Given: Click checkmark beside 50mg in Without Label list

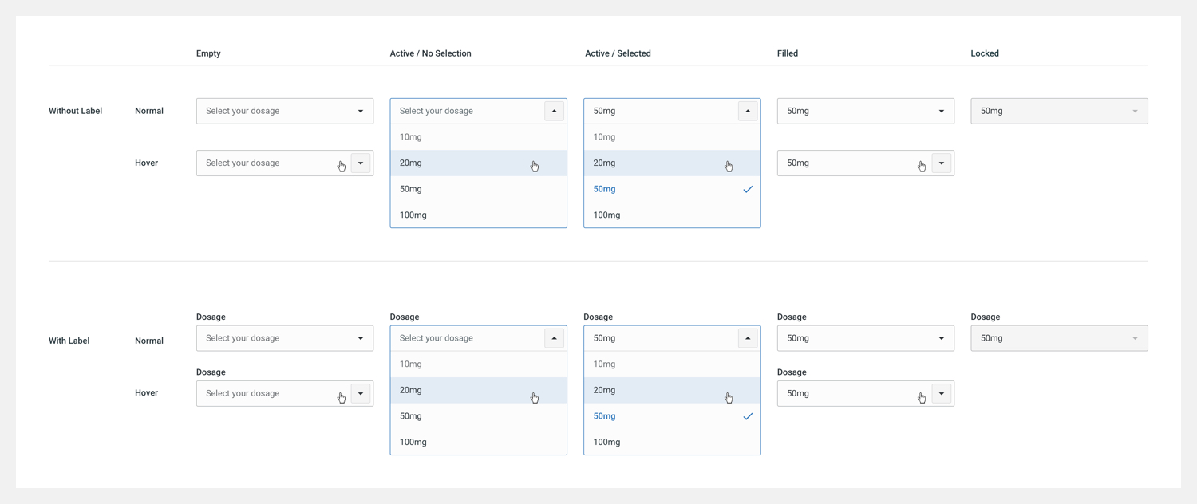Looking at the screenshot, I should [748, 189].
